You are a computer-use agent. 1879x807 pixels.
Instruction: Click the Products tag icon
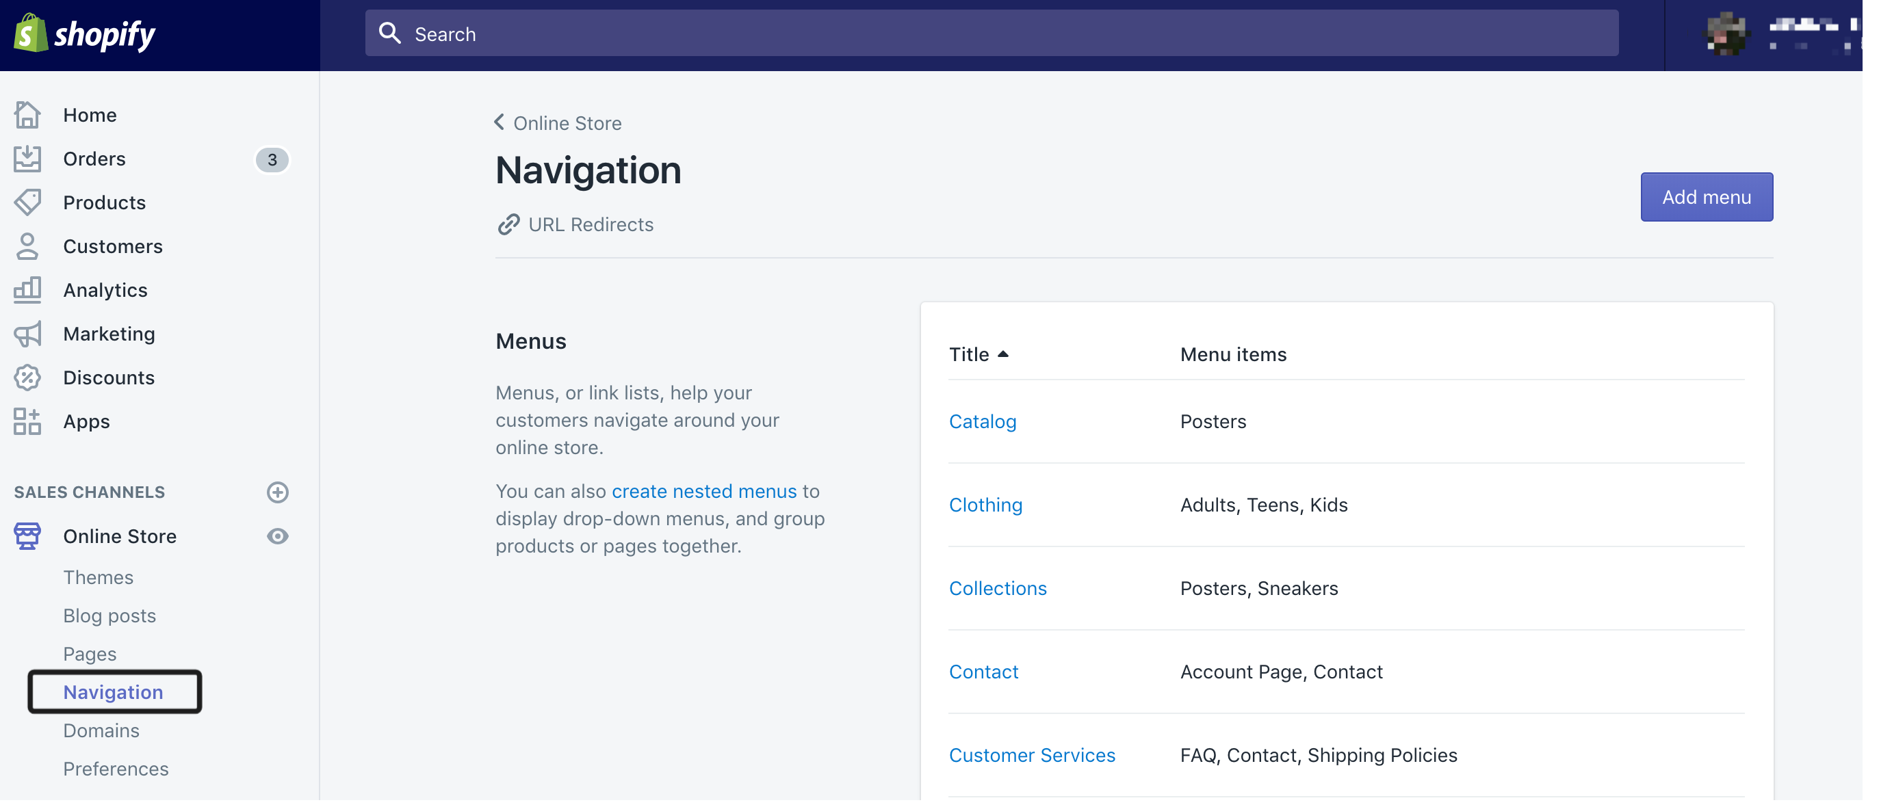[x=28, y=202]
